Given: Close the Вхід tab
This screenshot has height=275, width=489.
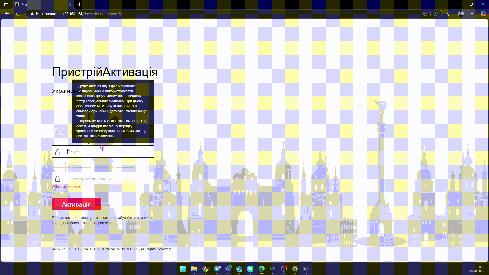Looking at the screenshot, I should pos(70,4).
